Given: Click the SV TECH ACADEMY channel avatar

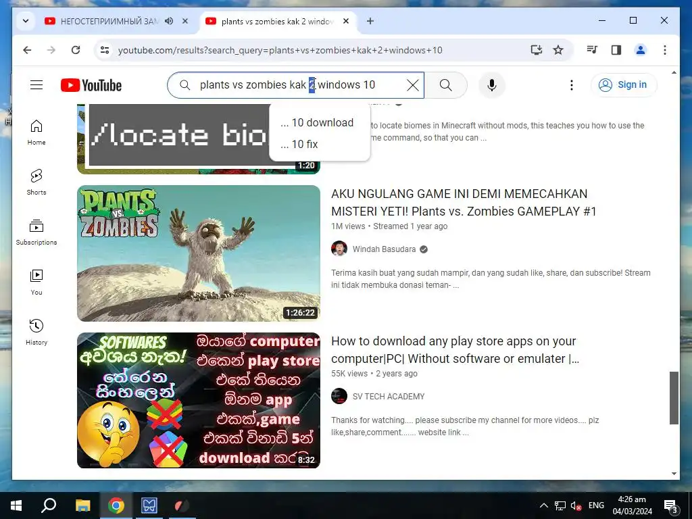Looking at the screenshot, I should click(x=339, y=396).
